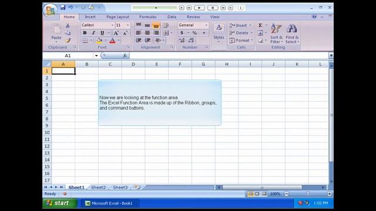Pause the tutorial playback
Screen dimensions: 376x211
point(213,8)
